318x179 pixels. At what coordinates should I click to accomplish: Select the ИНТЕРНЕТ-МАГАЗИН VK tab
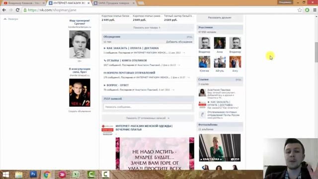pyautogui.click(x=69, y=3)
